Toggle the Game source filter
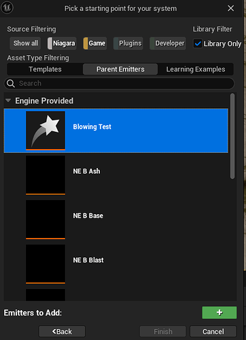 click(95, 44)
